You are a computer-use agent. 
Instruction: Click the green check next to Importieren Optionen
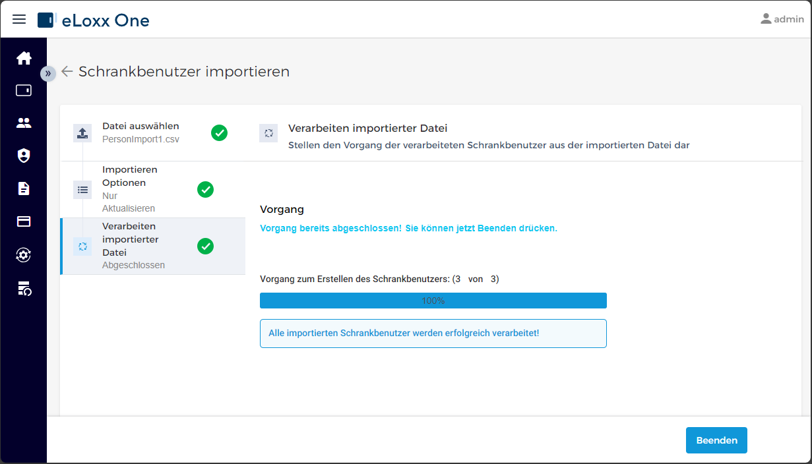click(206, 190)
